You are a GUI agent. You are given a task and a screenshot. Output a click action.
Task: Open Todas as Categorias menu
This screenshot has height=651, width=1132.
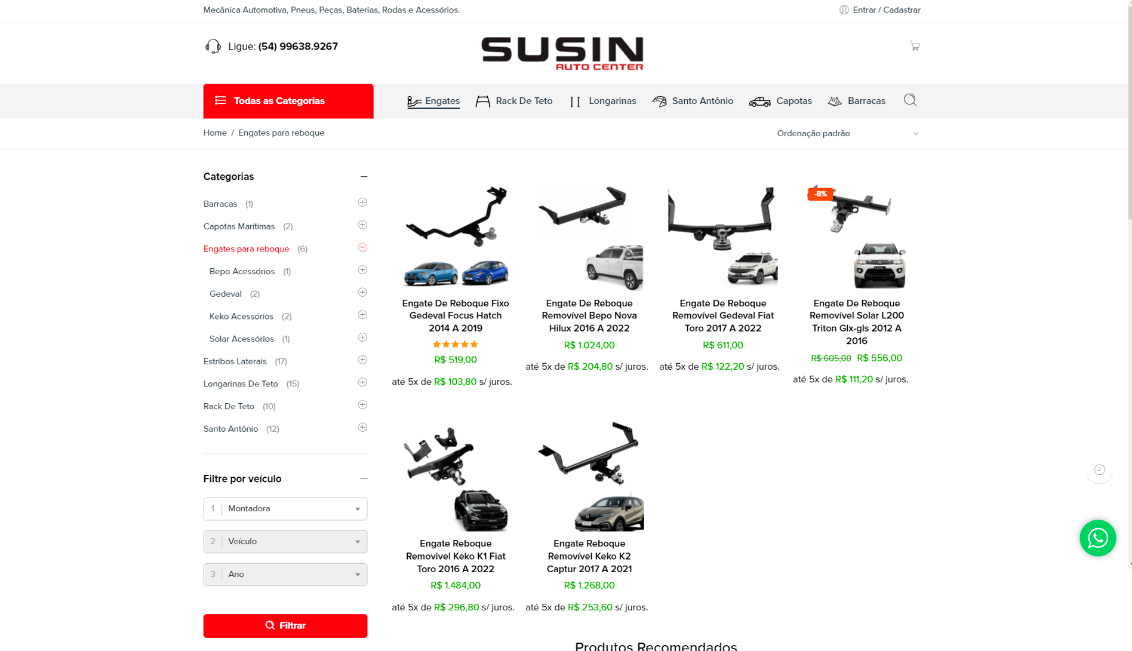(288, 101)
